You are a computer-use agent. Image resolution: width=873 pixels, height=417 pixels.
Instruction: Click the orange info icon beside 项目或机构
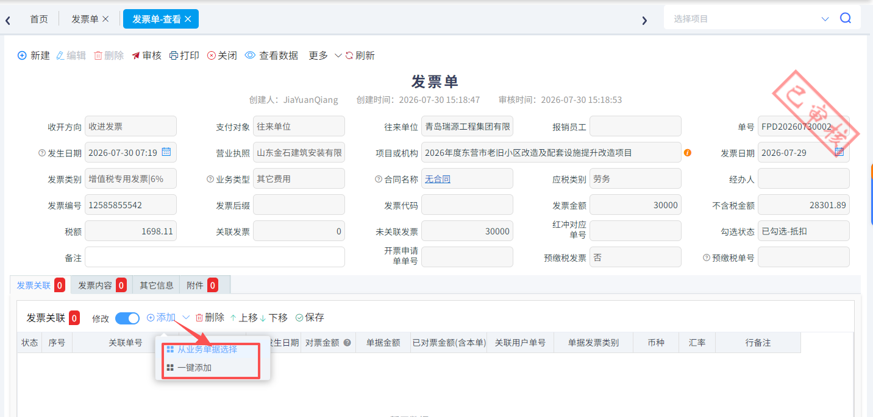point(688,153)
